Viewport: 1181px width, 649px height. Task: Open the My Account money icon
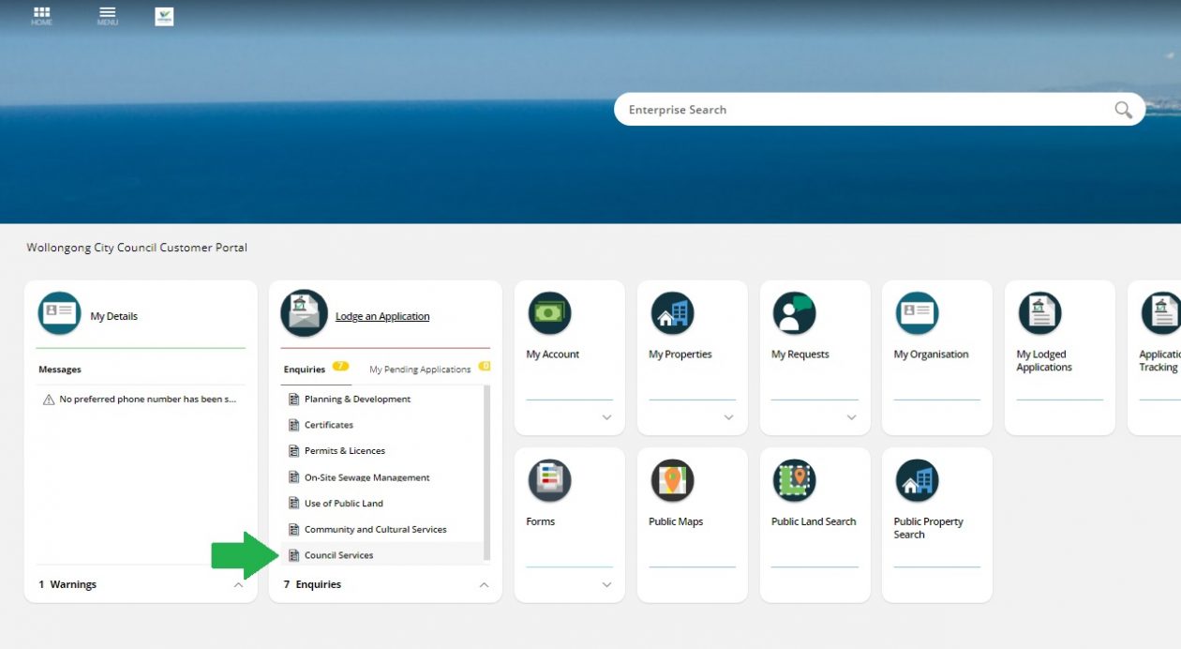(549, 313)
